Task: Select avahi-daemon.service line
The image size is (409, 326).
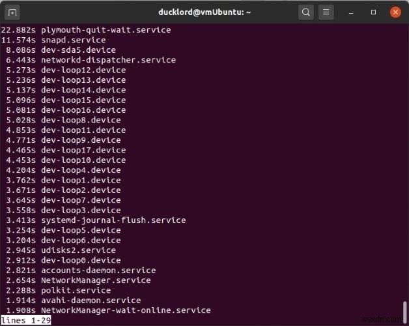Action: tap(74, 301)
